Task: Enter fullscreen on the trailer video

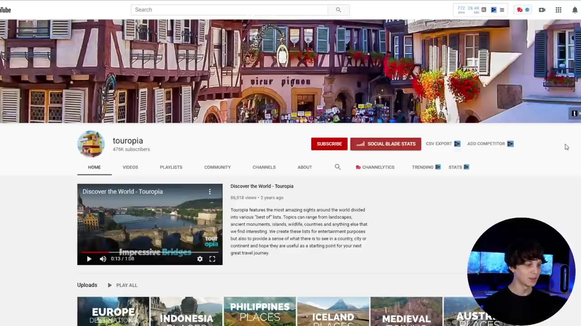Action: 212,259
